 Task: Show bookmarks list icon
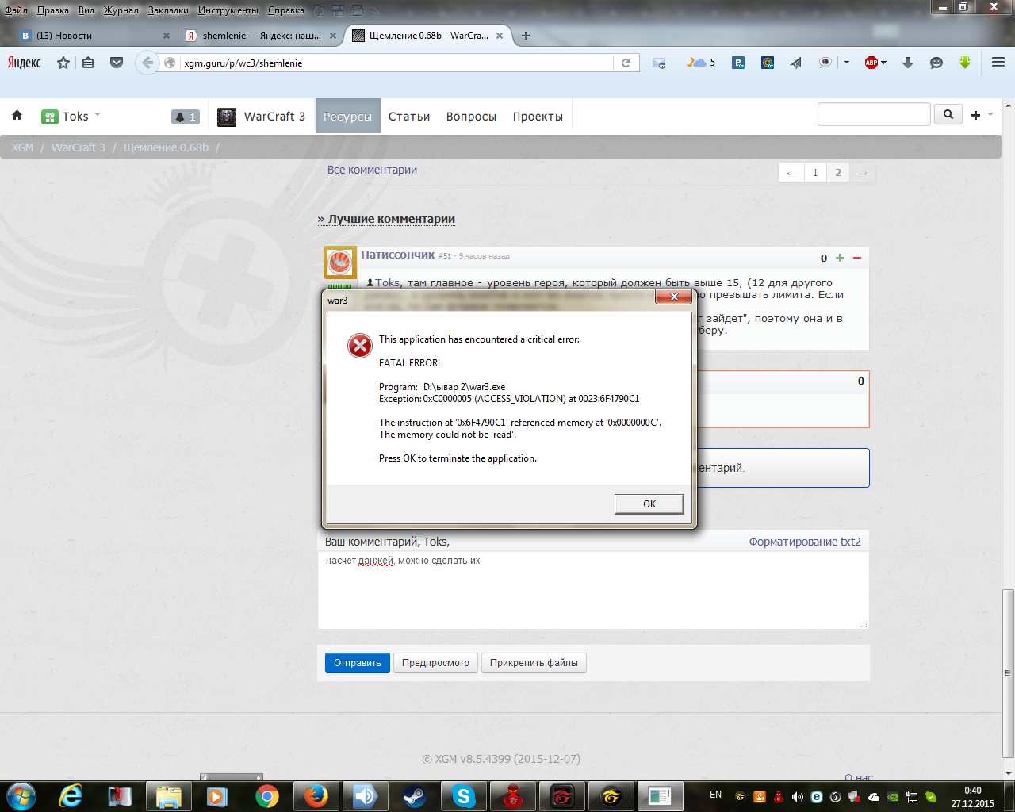pos(89,63)
